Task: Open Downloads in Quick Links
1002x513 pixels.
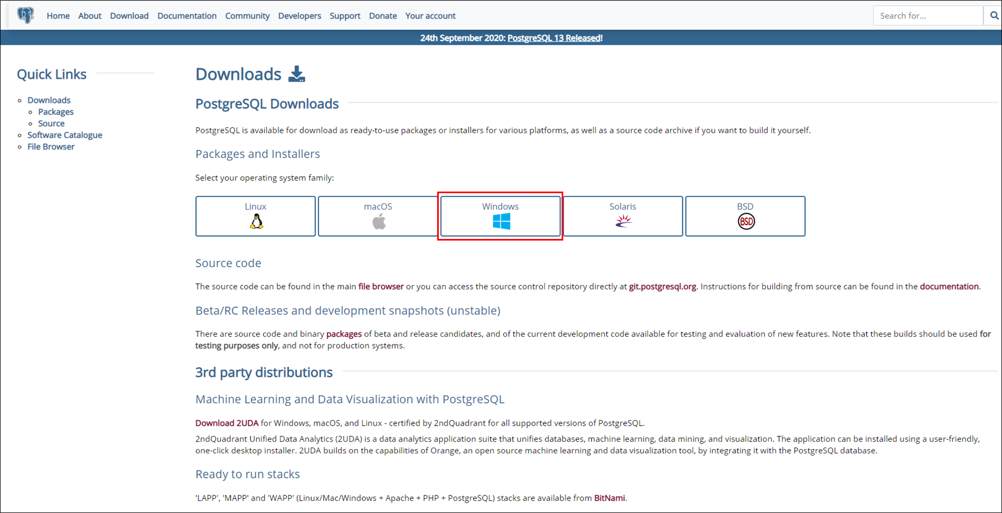Action: [x=49, y=100]
